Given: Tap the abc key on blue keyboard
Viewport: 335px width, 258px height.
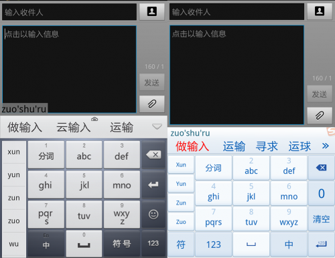Looking at the screenshot, I should coord(251,168).
